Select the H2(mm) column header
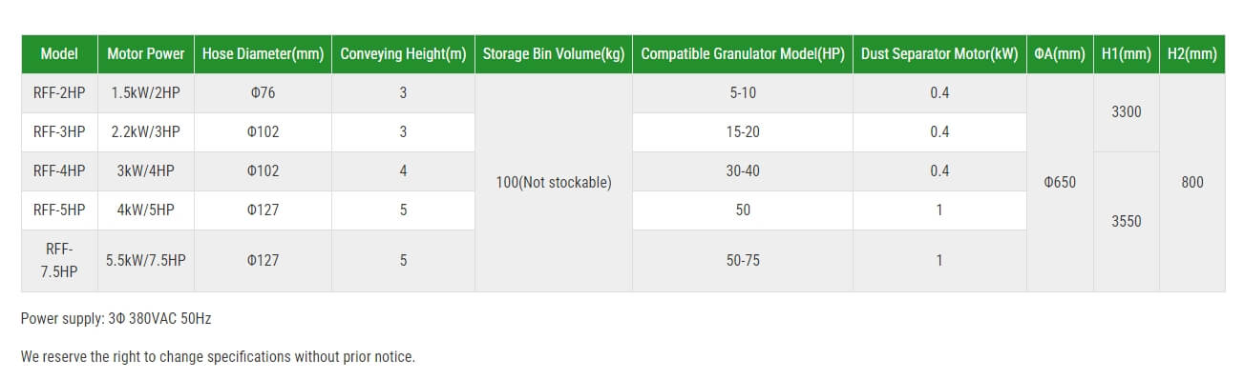1244x380 pixels. [1192, 54]
